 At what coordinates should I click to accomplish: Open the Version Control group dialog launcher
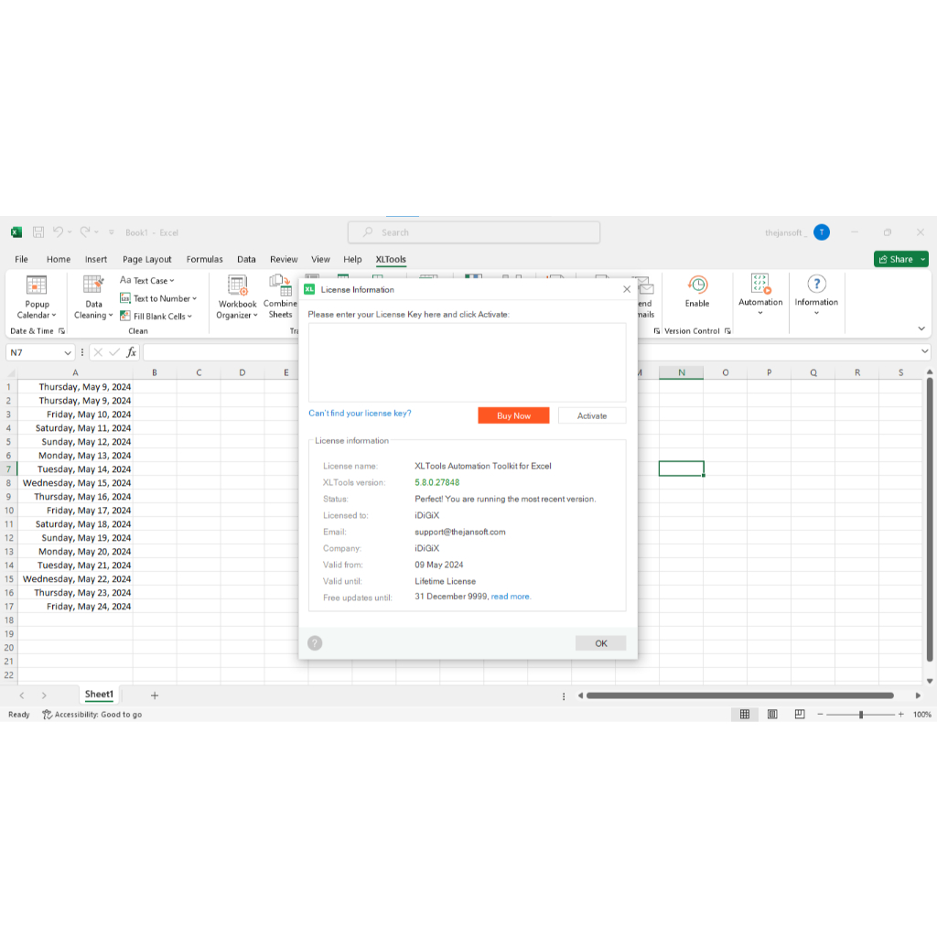click(x=727, y=330)
